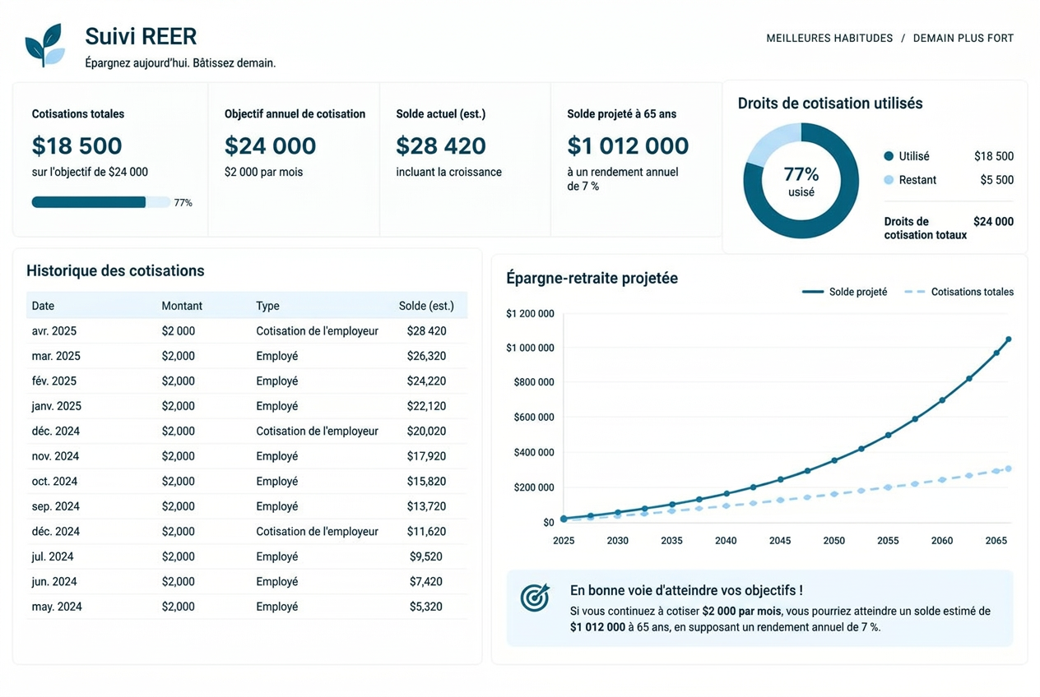Image resolution: width=1040 pixels, height=697 pixels.
Task: Click the "mar. 2025" date cell
Action: [56, 356]
